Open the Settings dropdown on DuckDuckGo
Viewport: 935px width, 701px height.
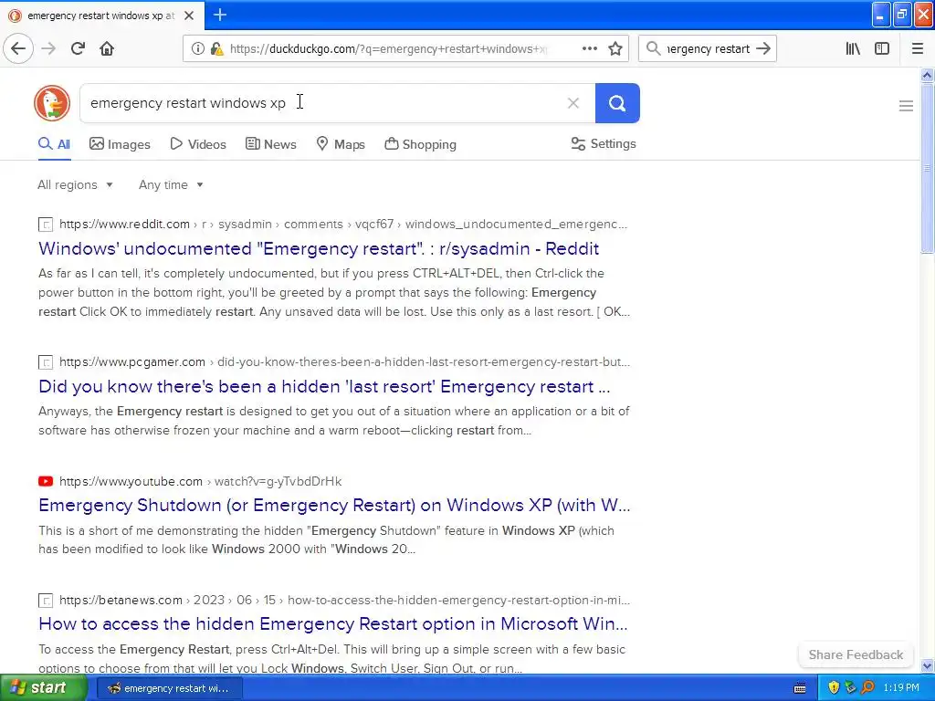tap(604, 143)
